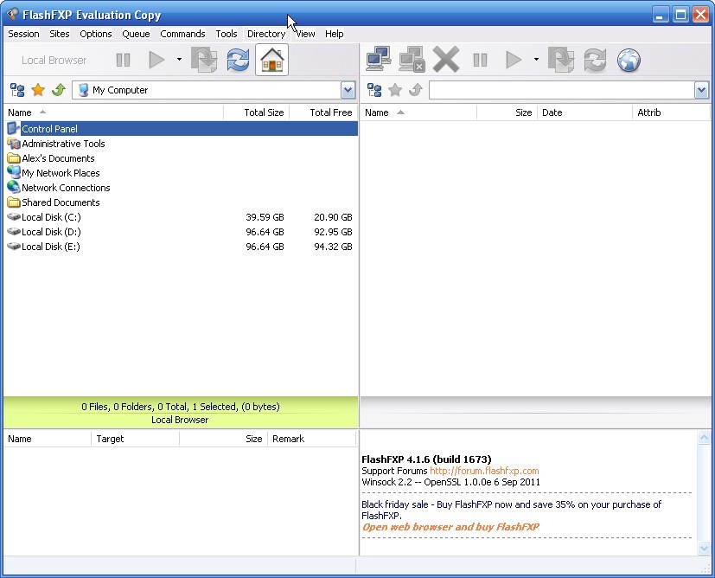
Task: Abort the current operation
Action: (x=446, y=59)
